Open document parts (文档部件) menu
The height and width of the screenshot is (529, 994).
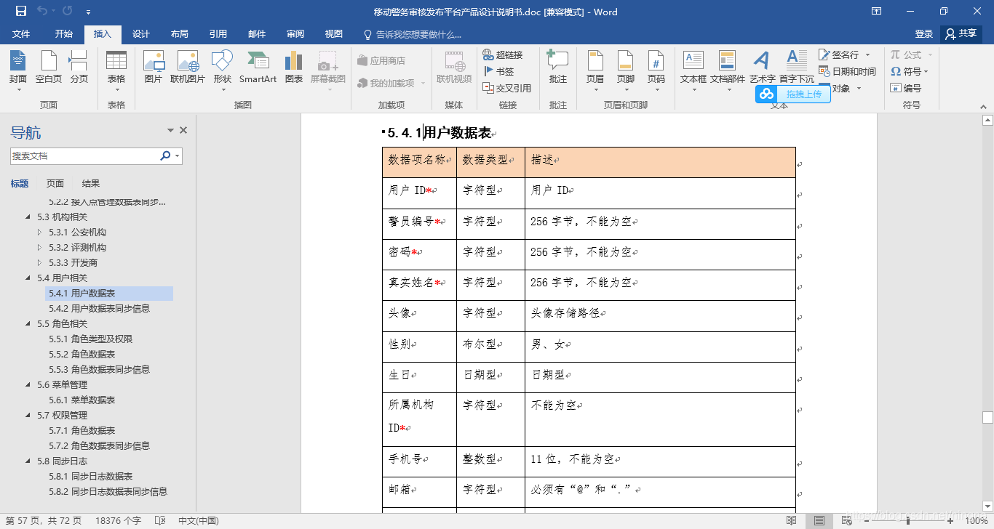728,71
